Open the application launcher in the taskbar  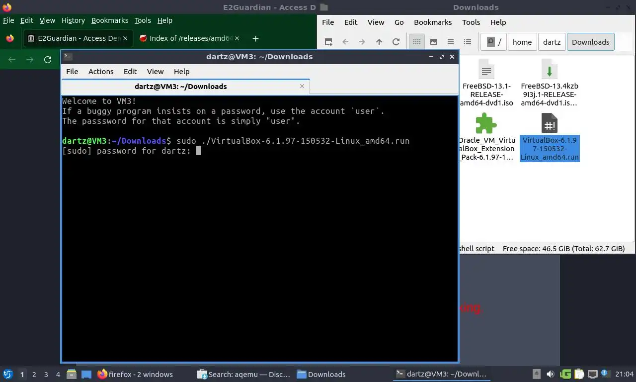pyautogui.click(x=8, y=375)
